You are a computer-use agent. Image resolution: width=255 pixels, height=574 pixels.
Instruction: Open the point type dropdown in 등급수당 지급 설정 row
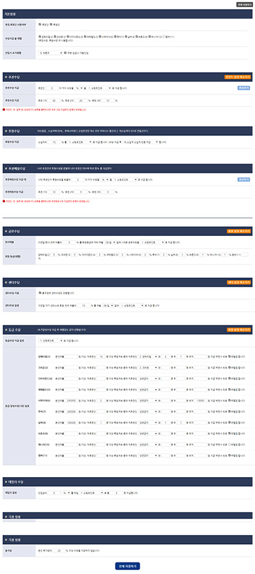click(x=50, y=341)
